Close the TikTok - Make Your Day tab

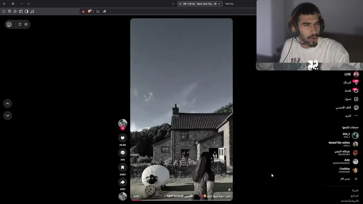point(180,4)
